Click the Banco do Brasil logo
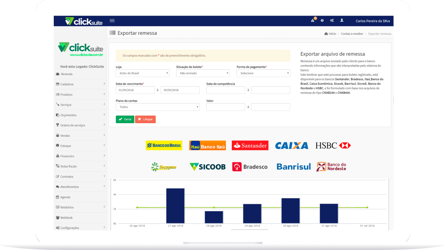The image size is (445, 250). 164,145
